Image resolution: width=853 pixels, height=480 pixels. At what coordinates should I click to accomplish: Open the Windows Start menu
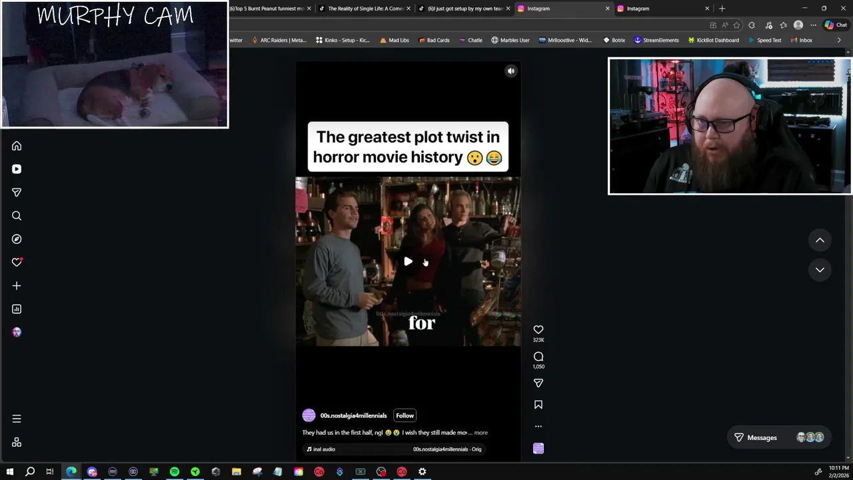[9, 472]
